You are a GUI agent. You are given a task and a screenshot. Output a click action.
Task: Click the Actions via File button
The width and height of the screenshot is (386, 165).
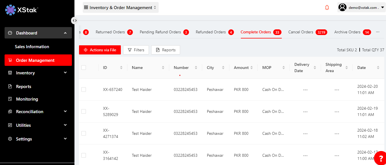(x=100, y=50)
